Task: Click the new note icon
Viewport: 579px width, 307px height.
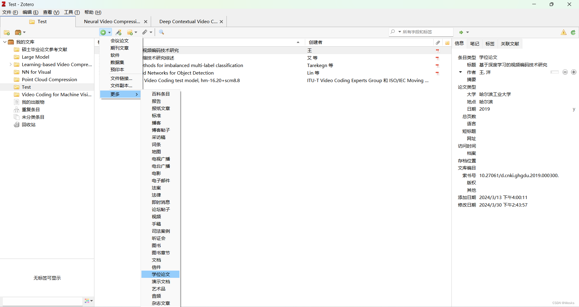Action: point(130,32)
